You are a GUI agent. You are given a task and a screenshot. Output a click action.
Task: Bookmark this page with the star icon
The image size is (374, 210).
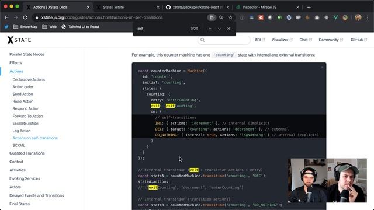[230, 17]
